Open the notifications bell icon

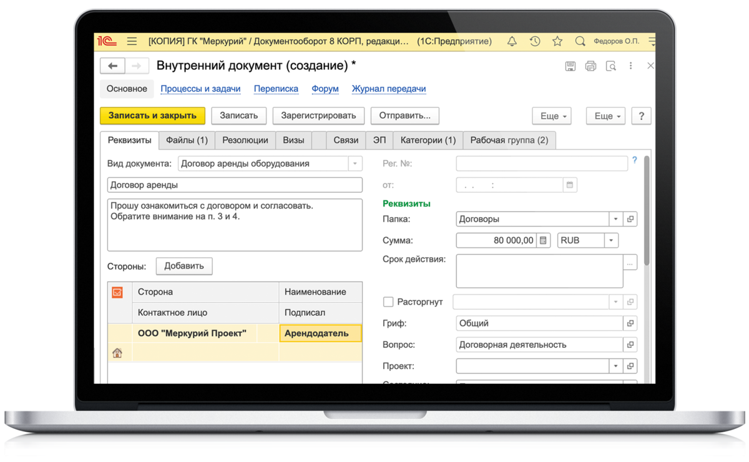pyautogui.click(x=512, y=42)
